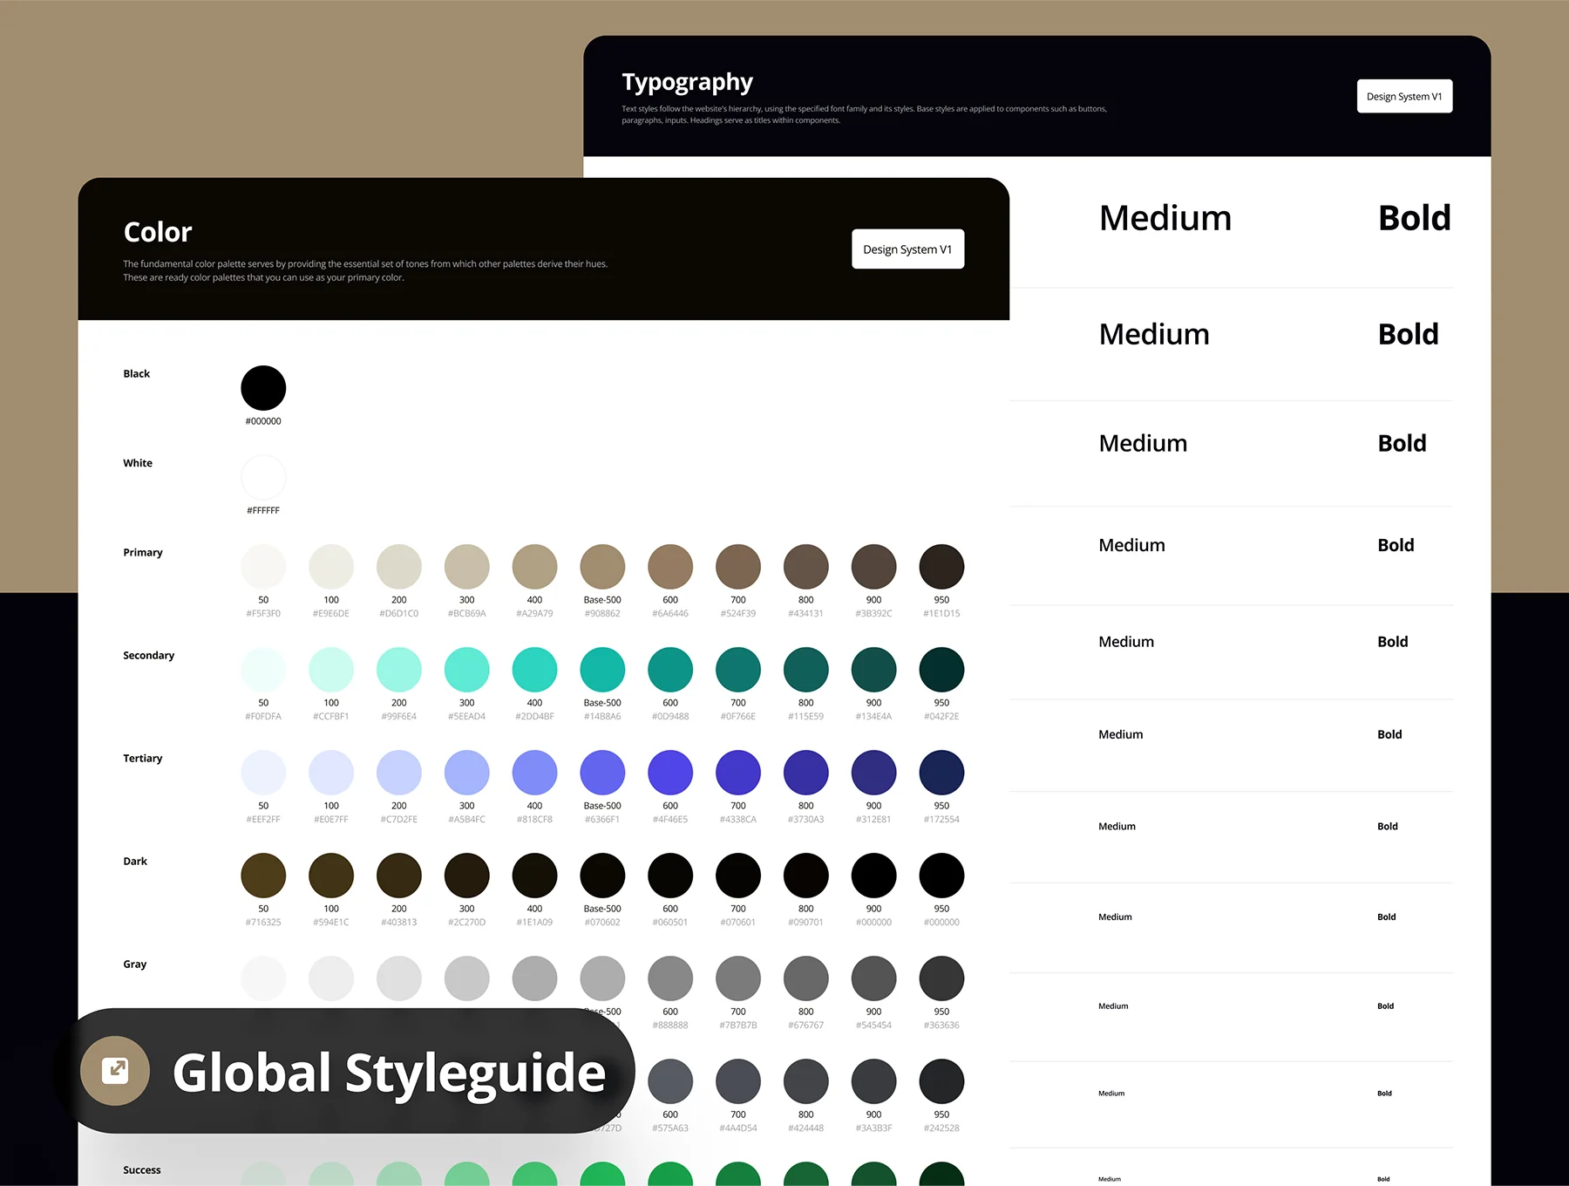
Task: Click the Typography heading text
Action: [687, 83]
